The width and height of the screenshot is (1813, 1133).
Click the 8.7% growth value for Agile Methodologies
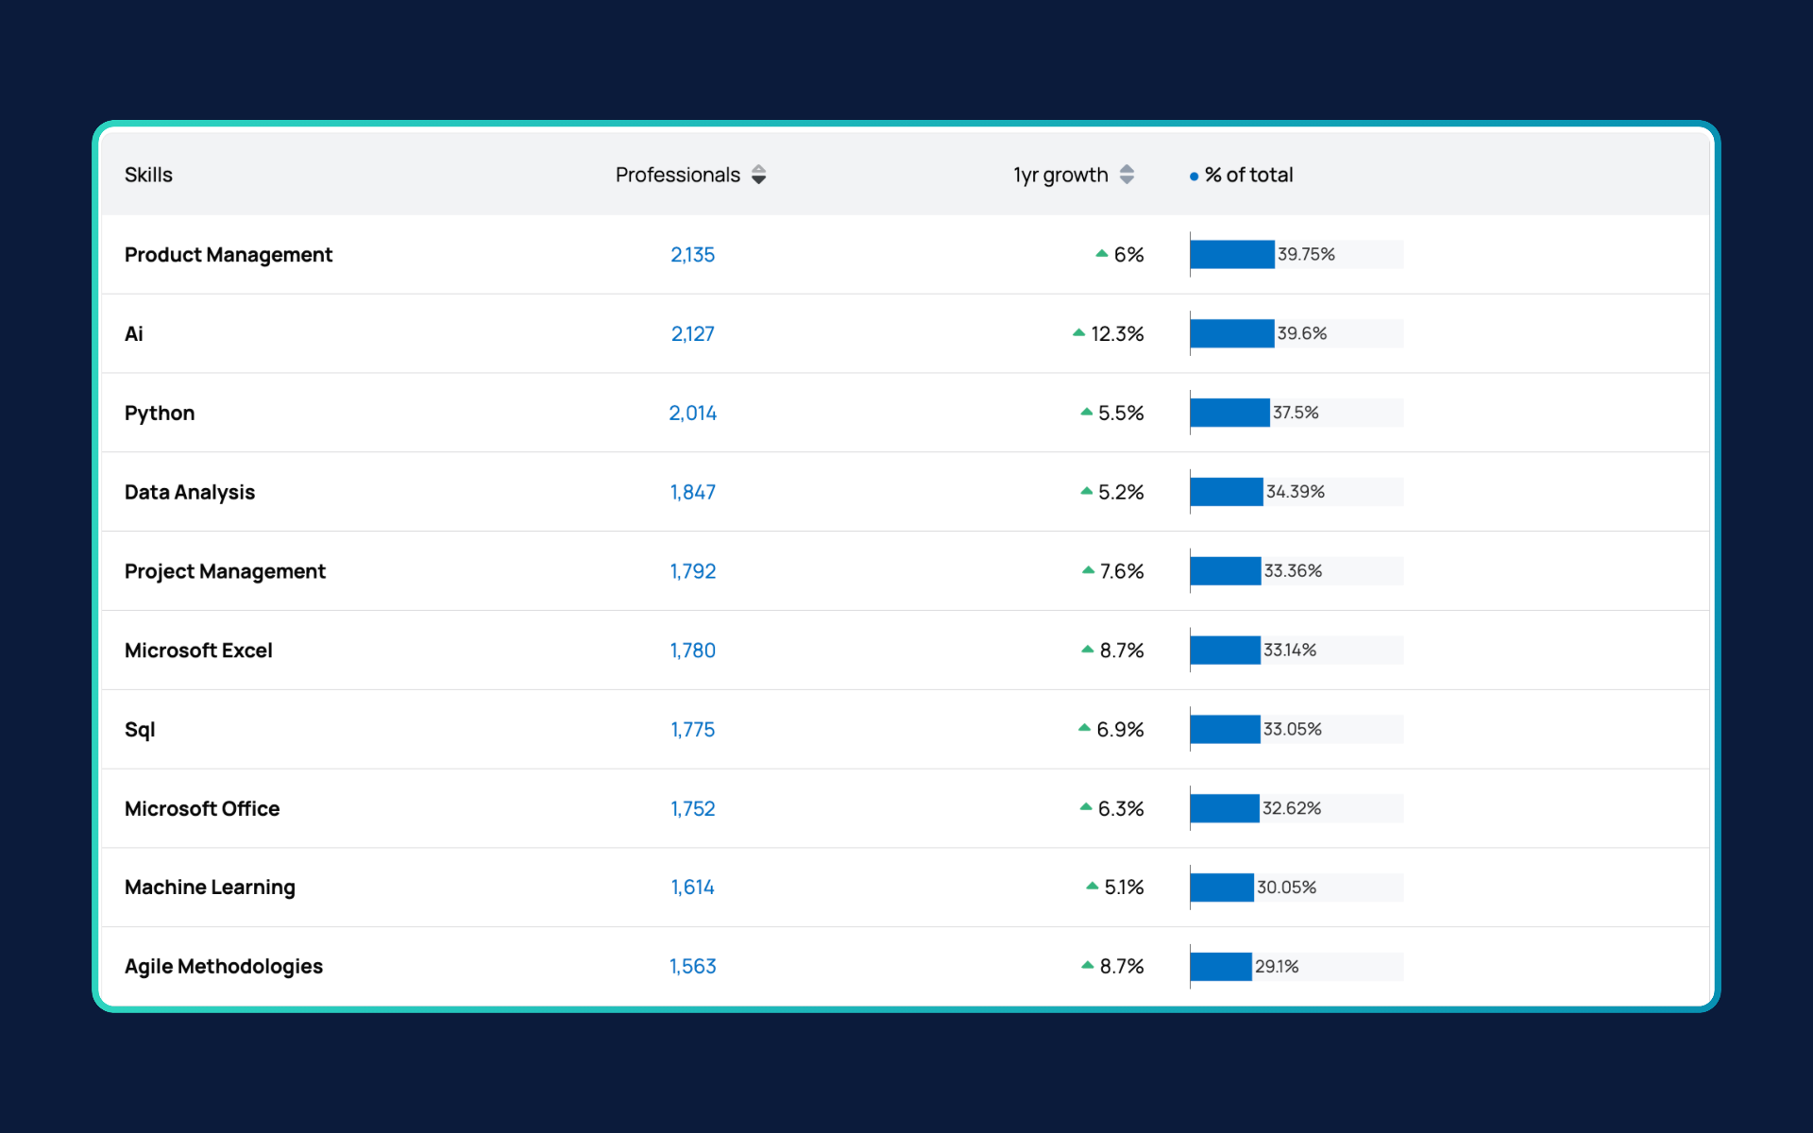click(1122, 967)
